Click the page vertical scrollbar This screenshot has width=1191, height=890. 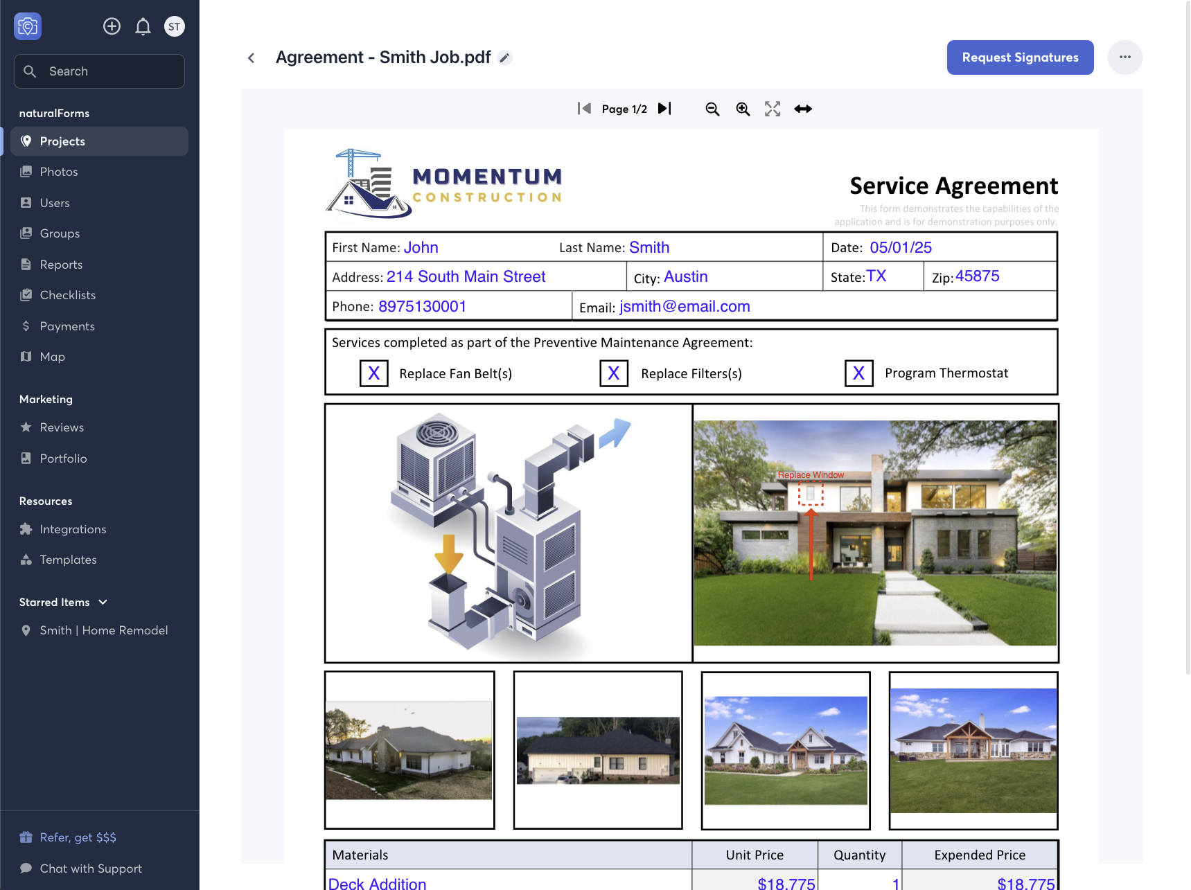(x=1188, y=337)
